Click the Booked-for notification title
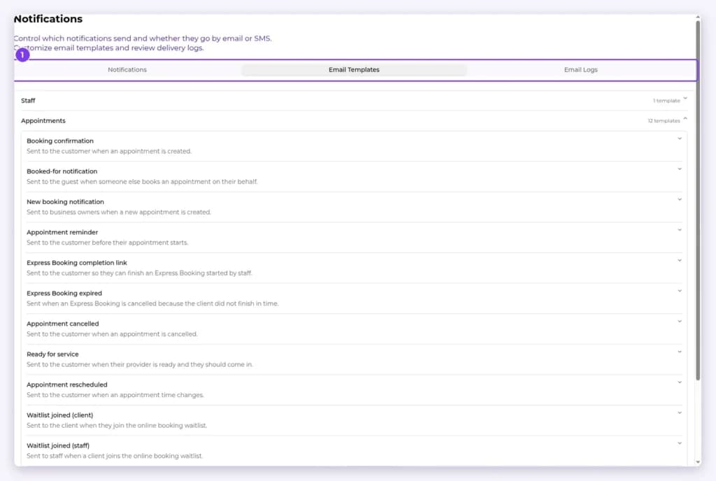Viewport: 716px width, 481px height. pos(62,171)
